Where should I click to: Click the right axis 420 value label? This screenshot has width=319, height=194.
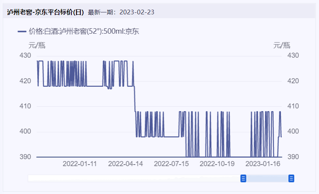point(293,81)
